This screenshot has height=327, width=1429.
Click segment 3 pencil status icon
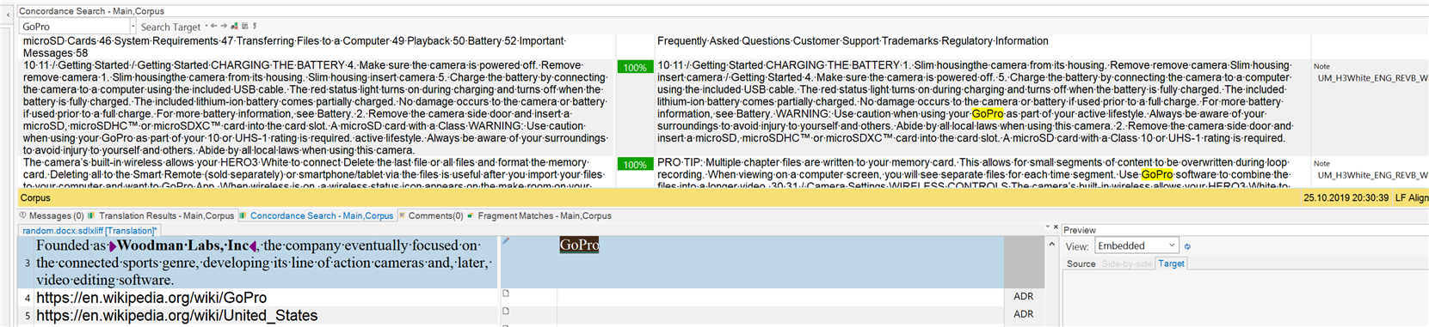pyautogui.click(x=506, y=241)
